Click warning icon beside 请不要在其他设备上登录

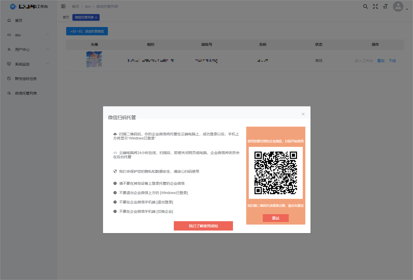tap(115, 183)
